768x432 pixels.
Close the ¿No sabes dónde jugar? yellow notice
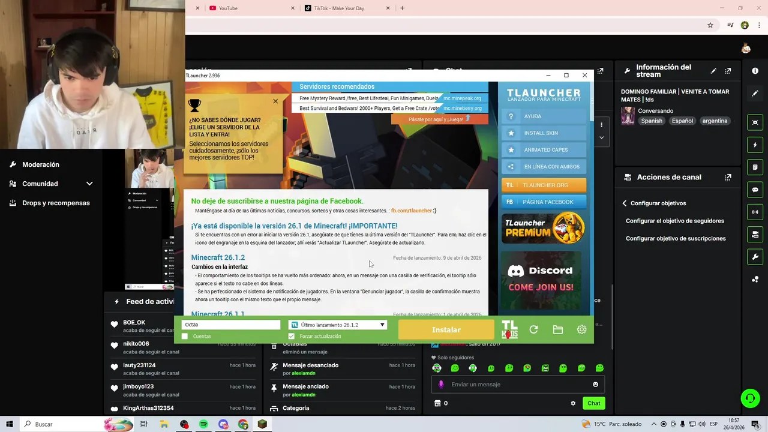[x=275, y=101]
